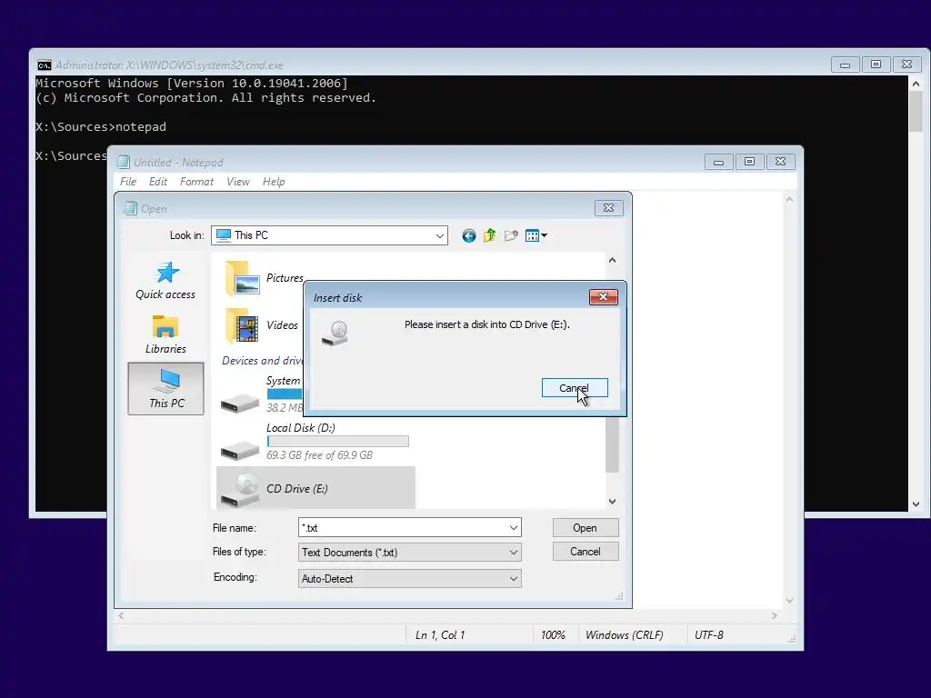Select the Pictures folder

pos(265,278)
